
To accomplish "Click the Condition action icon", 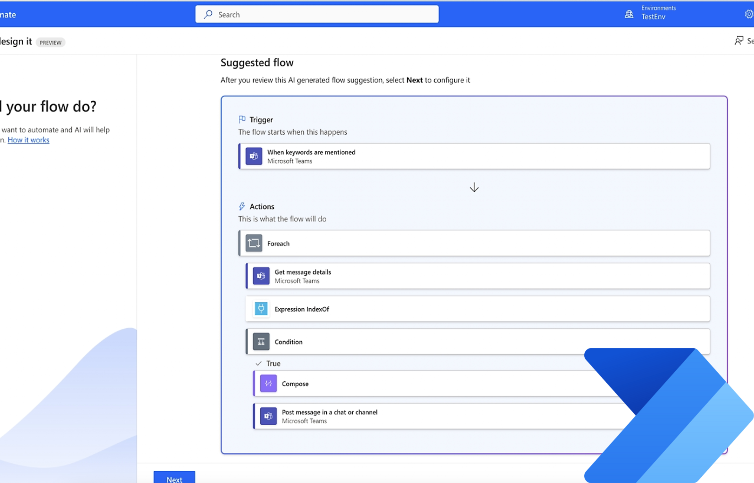I will coord(261,342).
